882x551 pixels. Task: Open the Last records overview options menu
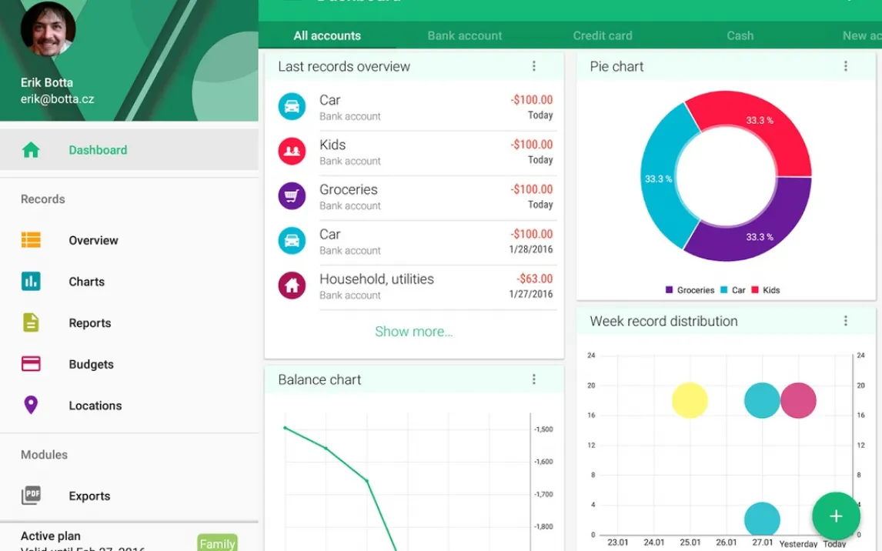pyautogui.click(x=534, y=66)
